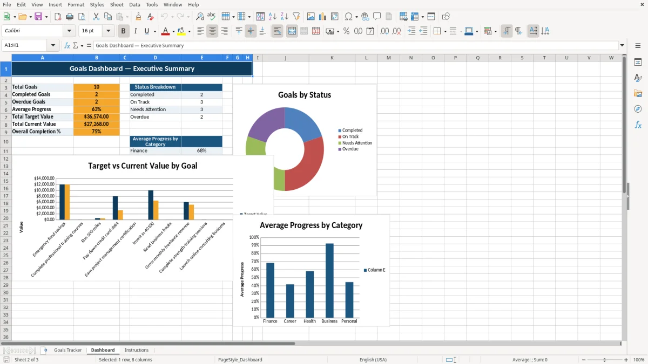Screen dimensions: 648x364
Task: Apply yellow Background Color swatch
Action: pyautogui.click(x=181, y=31)
